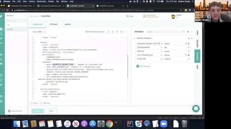Viewport: 231px width, 129px height.
Task: Open the Steps side tab
Action: pos(197,33)
